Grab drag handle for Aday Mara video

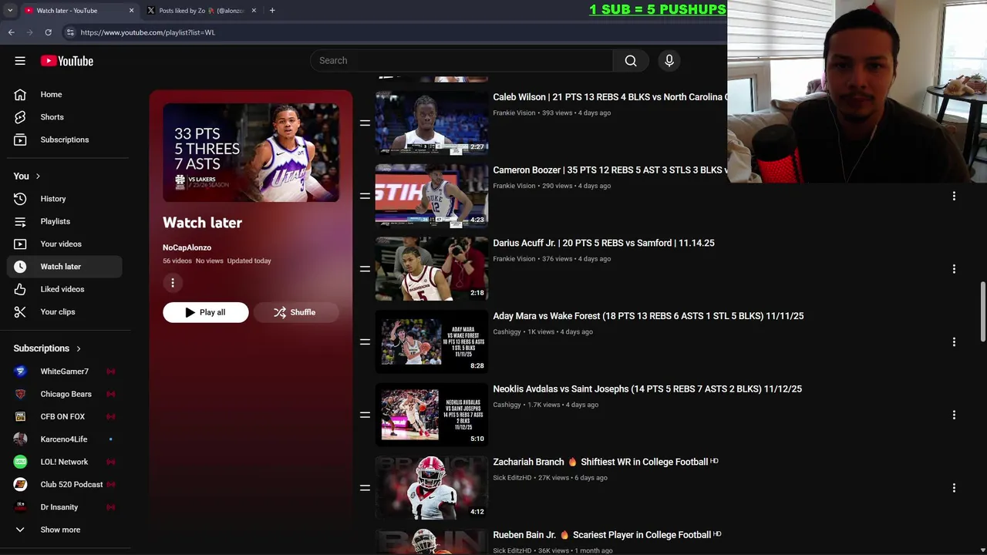pos(365,342)
